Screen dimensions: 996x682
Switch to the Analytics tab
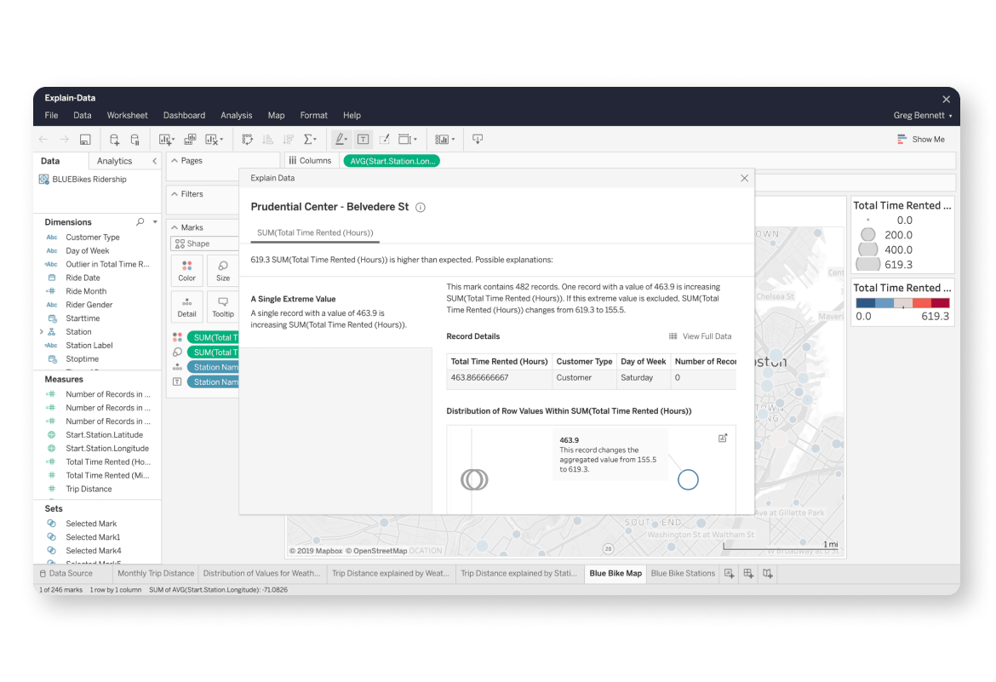[114, 160]
